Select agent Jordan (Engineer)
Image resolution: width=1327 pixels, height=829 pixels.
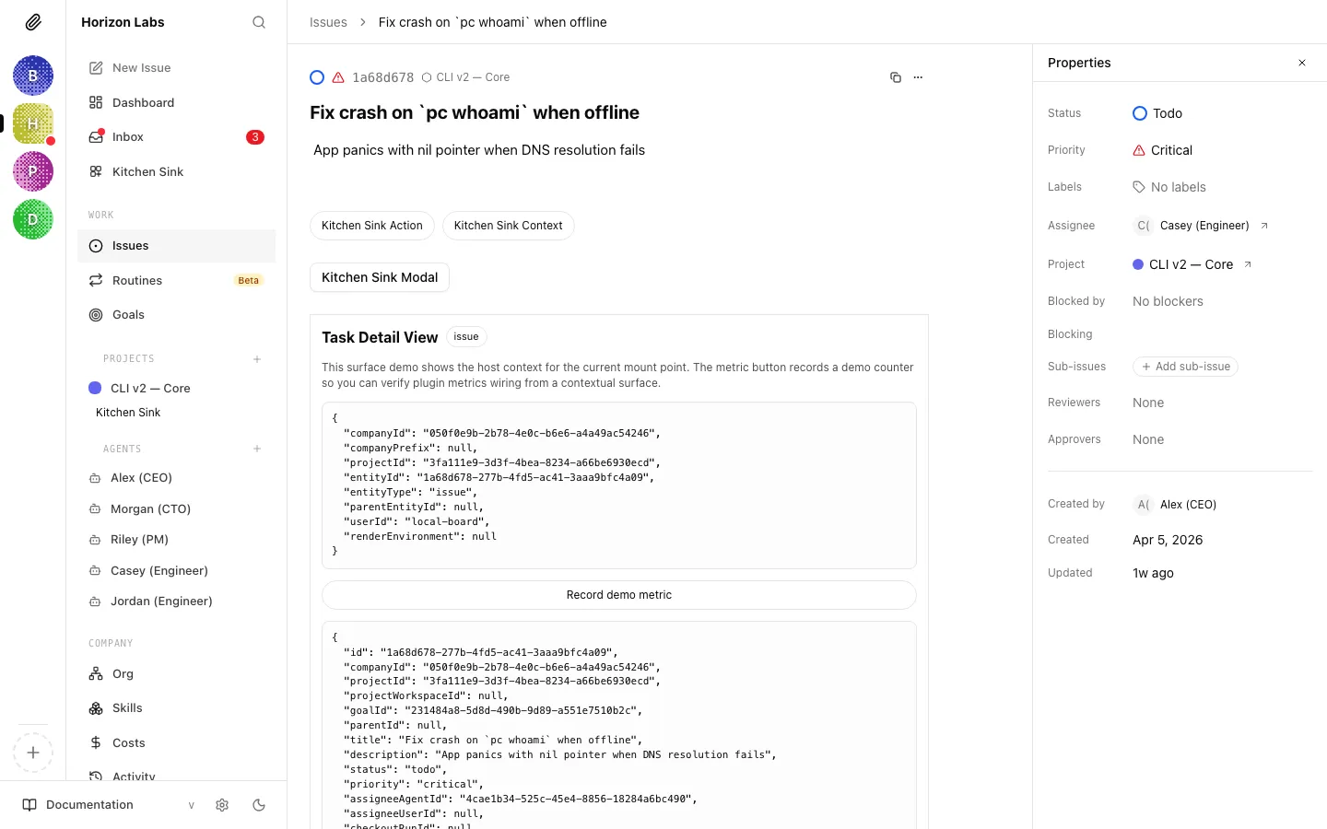[x=176, y=601]
